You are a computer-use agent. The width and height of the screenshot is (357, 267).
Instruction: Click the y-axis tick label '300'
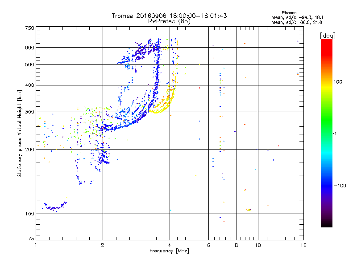(x=29, y=112)
